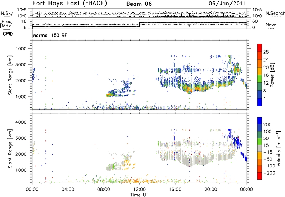The width and height of the screenshot is (285, 197).
Task: Click the '2000' tick in the velocity panel
Action: [x=21, y=154]
